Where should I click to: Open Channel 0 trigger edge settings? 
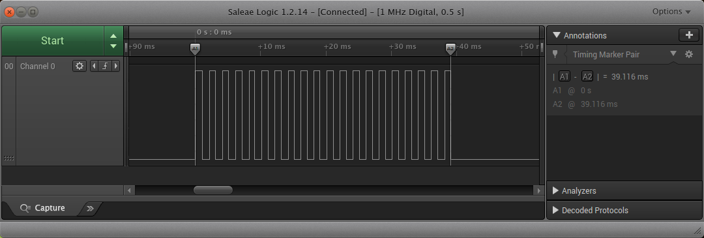coord(104,66)
